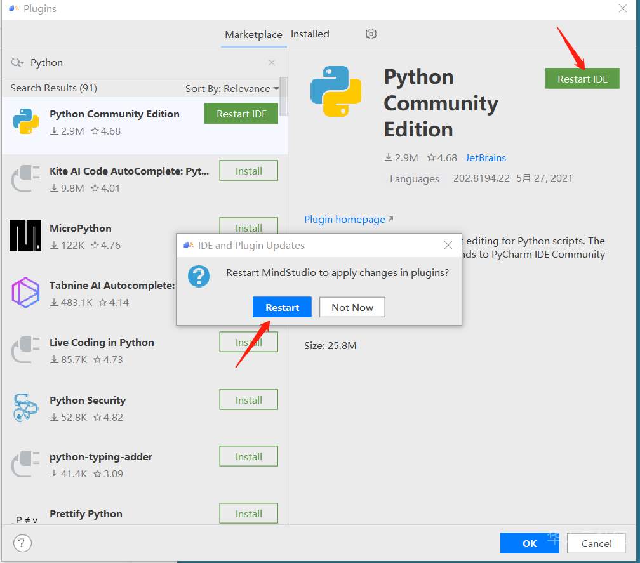Click the Kite AI plugin icon
Image resolution: width=640 pixels, height=563 pixels.
tap(25, 178)
